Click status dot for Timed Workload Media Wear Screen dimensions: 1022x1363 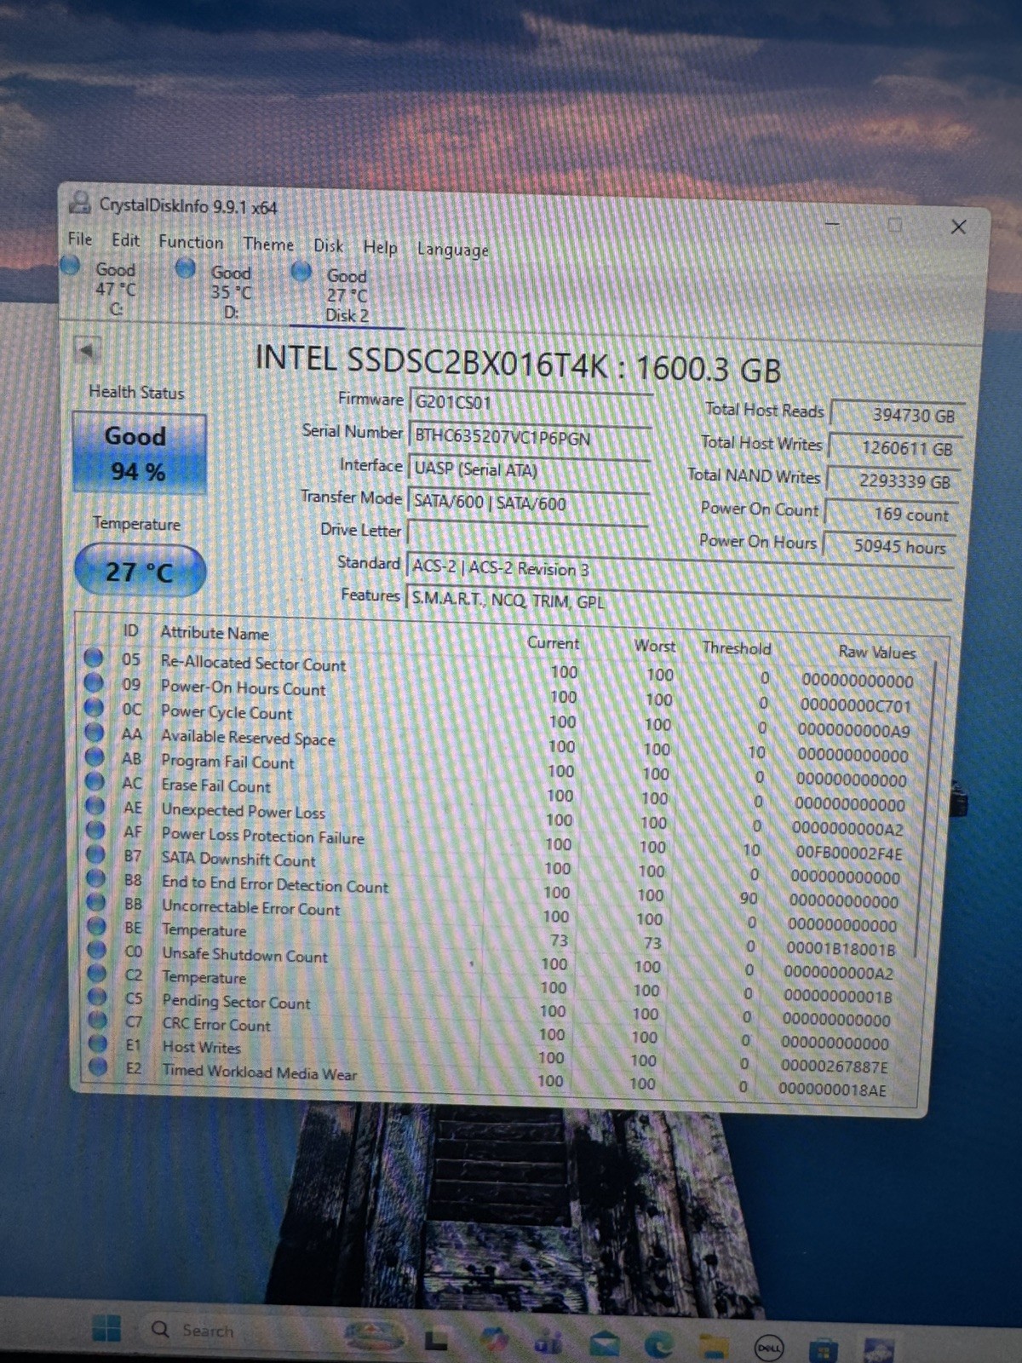(x=98, y=1066)
